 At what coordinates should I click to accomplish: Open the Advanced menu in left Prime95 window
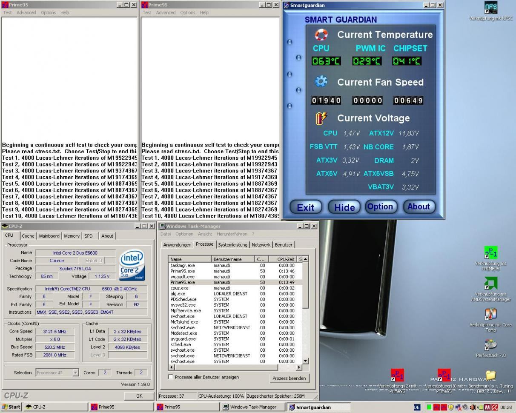(26, 12)
